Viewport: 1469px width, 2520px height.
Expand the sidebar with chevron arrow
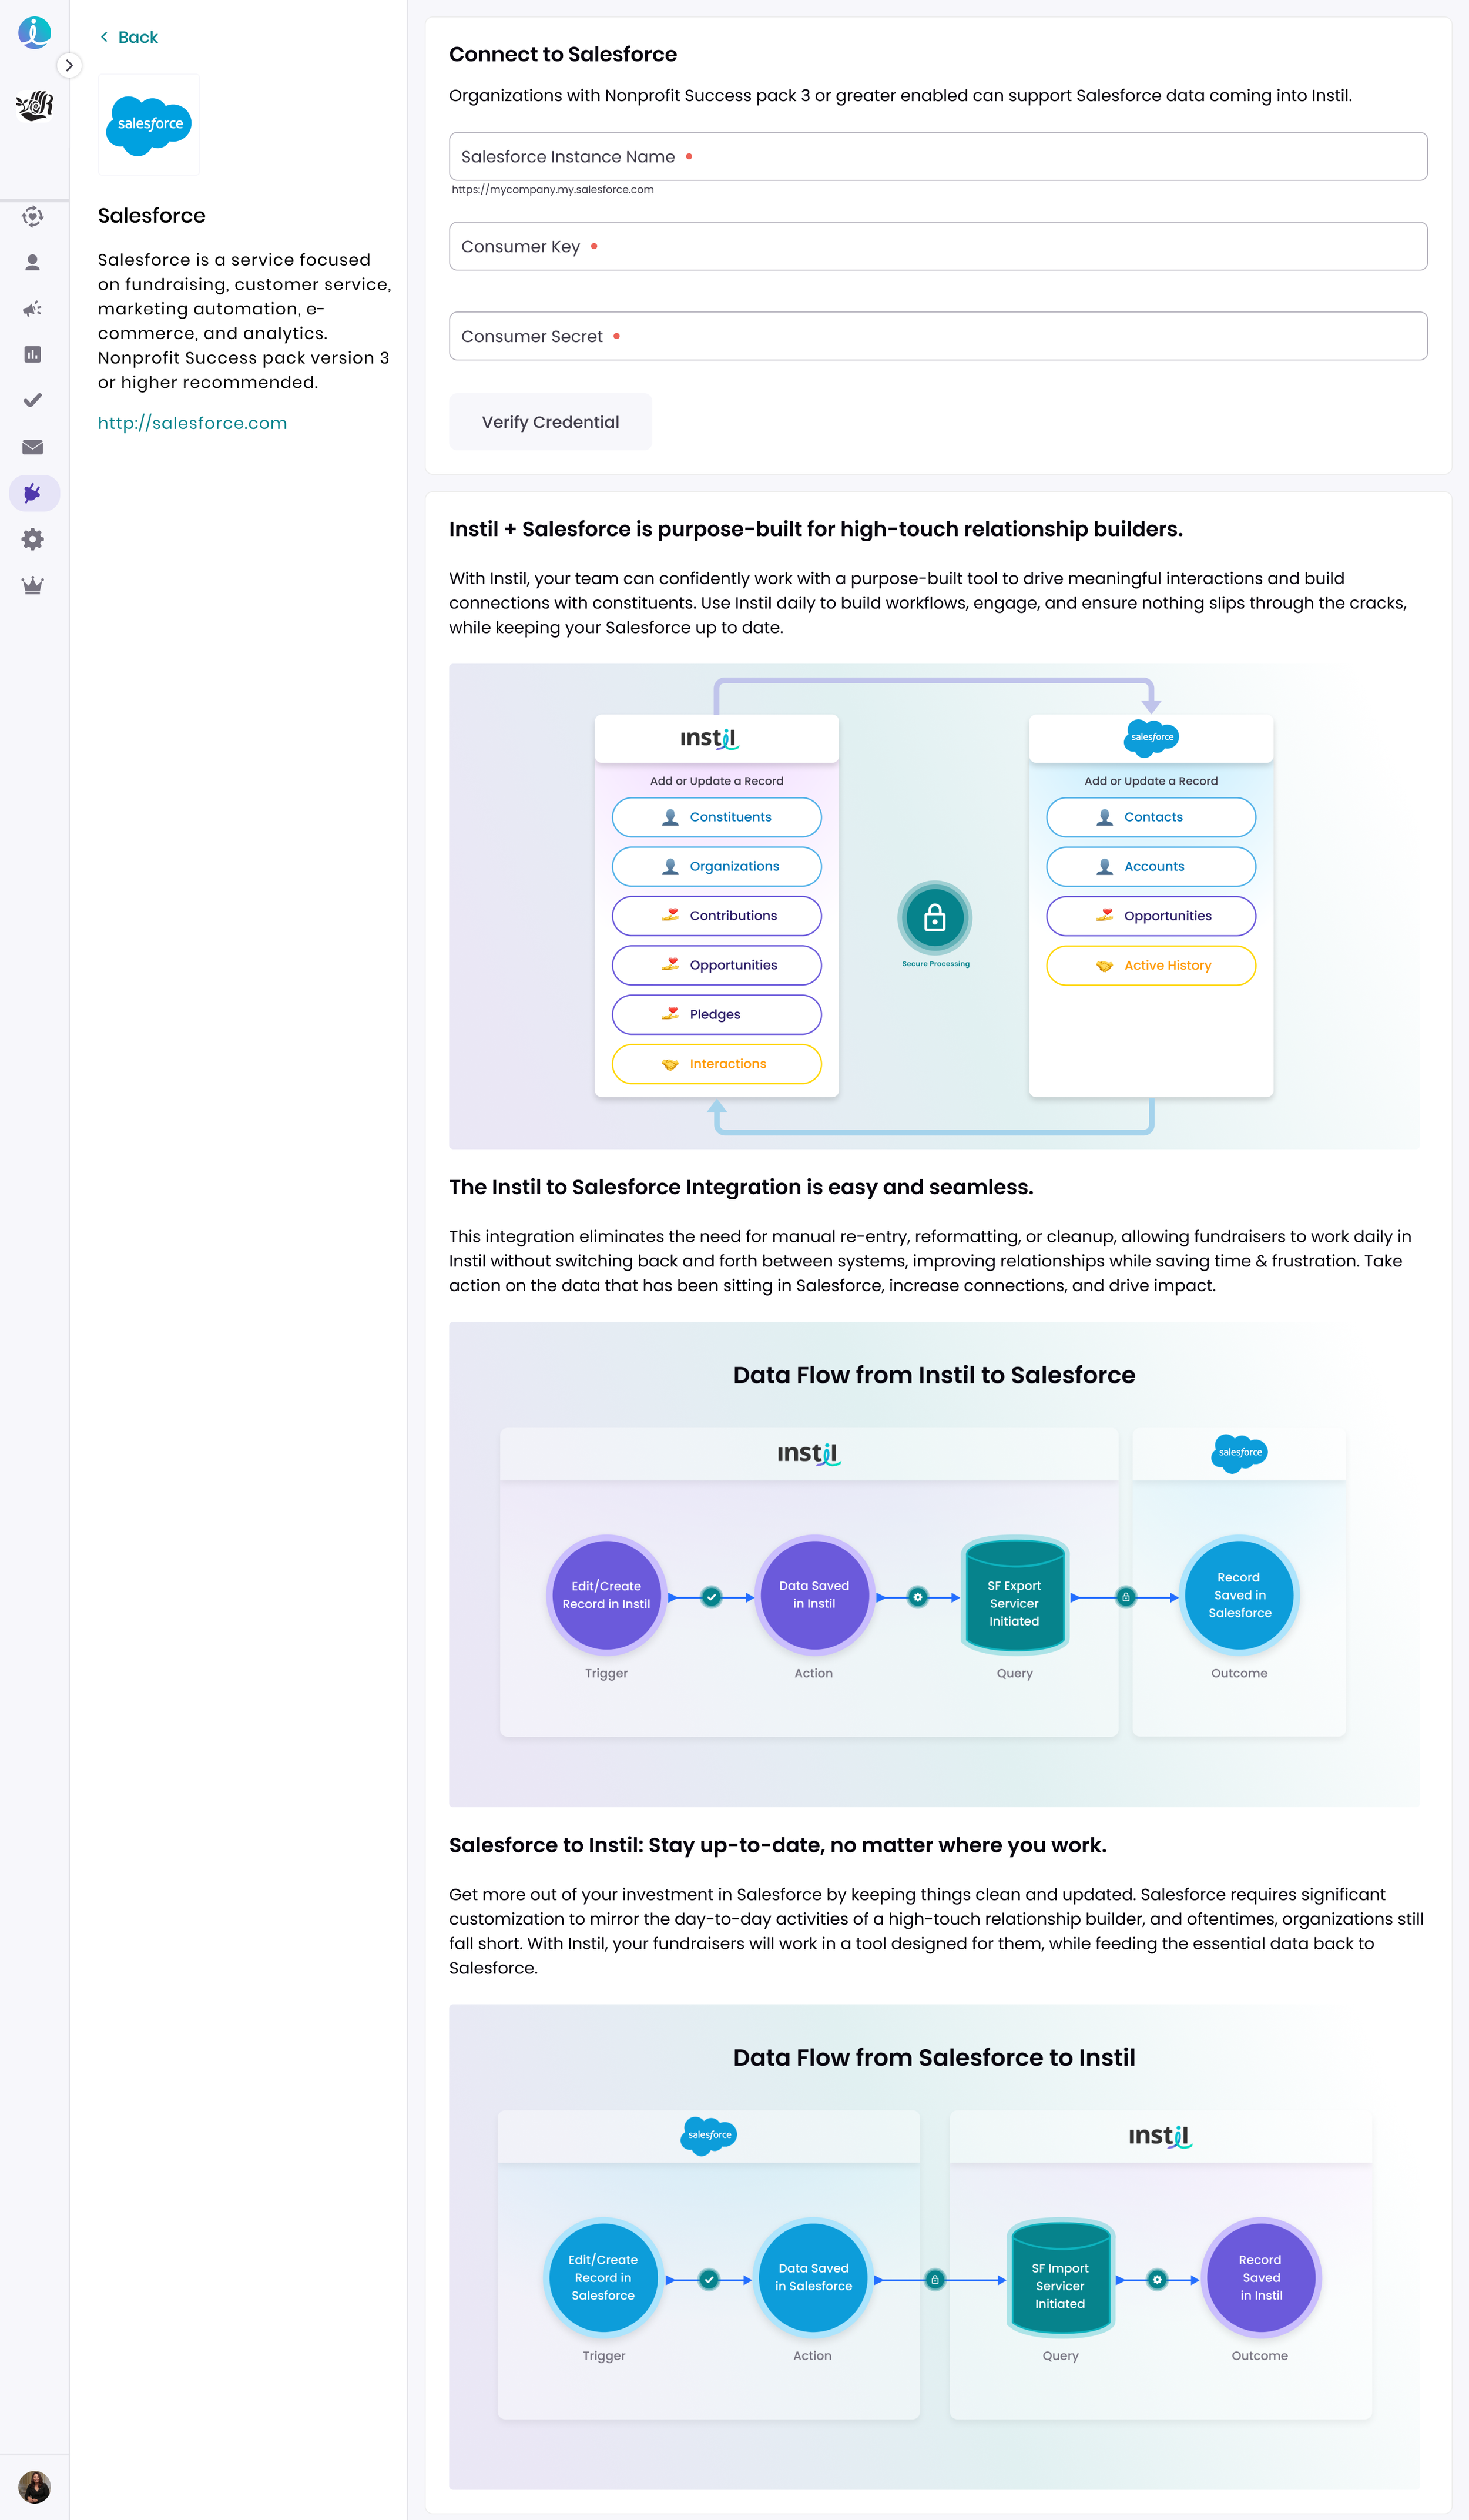pyautogui.click(x=69, y=66)
